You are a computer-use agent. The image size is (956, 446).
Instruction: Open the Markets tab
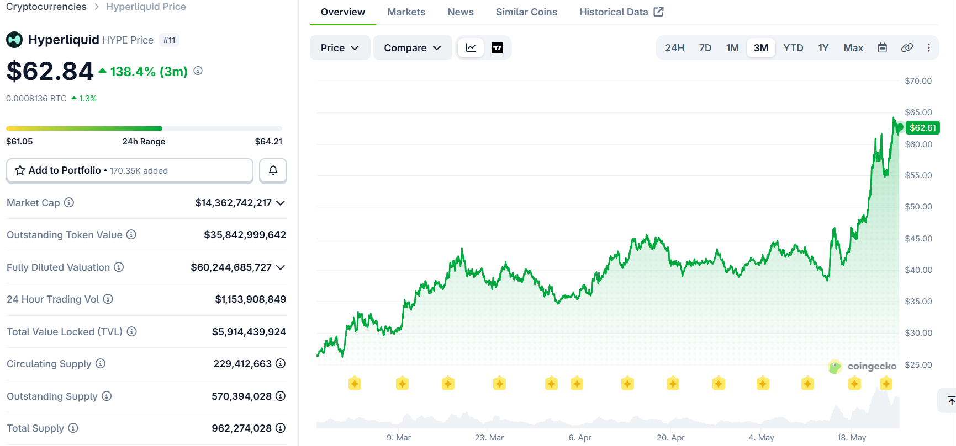pyautogui.click(x=406, y=12)
